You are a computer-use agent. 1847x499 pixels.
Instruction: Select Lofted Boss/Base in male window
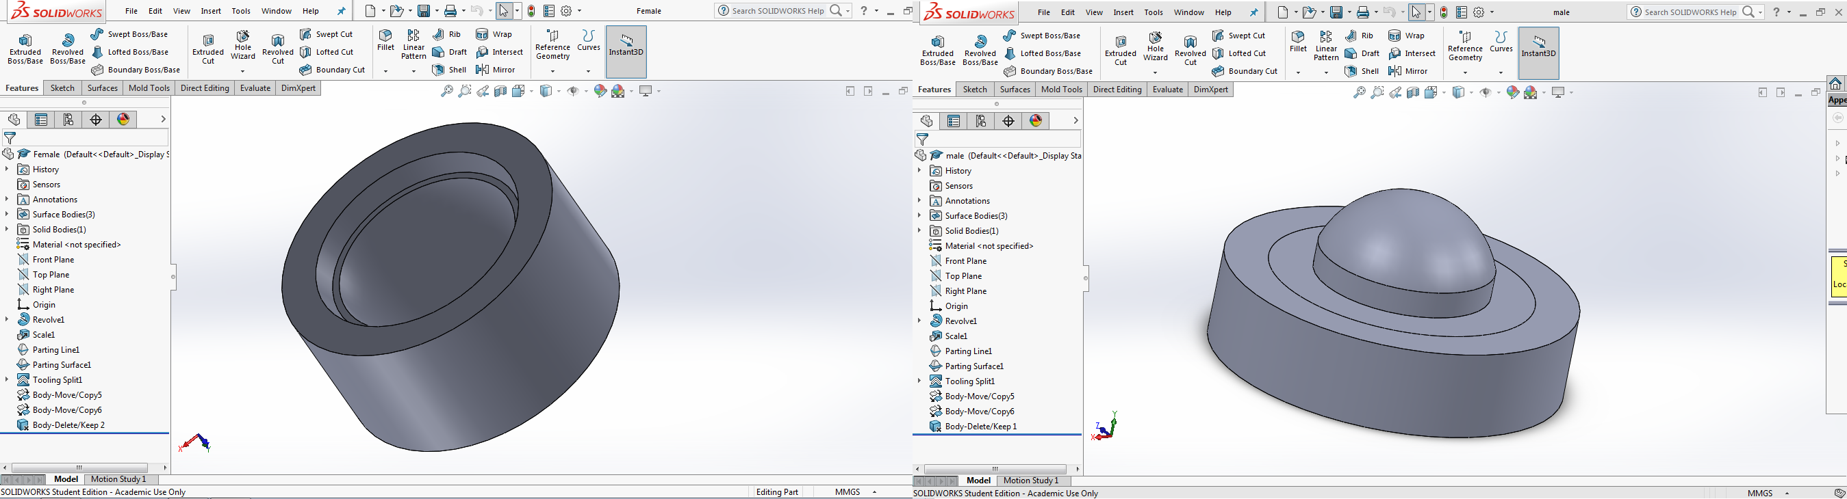point(1043,54)
